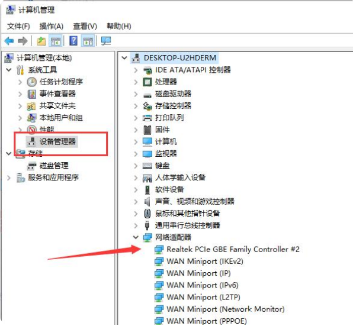Click the blue Back arrow toolbar icon
Image resolution: width=353 pixels, height=326 pixels.
tap(9, 41)
